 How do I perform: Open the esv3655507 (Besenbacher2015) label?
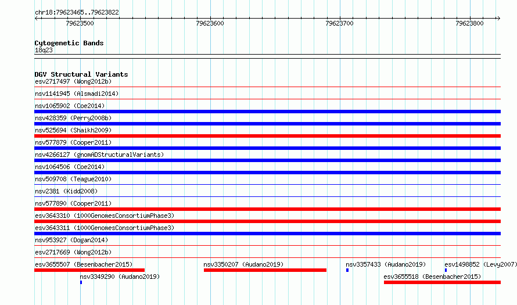(x=84, y=264)
